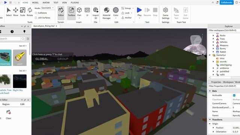Expand the sounds folder
Screen dimensions: 240x135
tap(213, 61)
